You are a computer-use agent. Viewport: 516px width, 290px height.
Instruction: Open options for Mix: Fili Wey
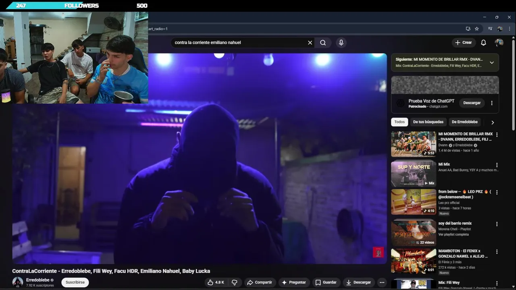click(x=497, y=283)
